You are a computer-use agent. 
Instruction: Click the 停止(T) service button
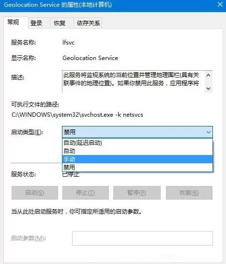point(86,193)
